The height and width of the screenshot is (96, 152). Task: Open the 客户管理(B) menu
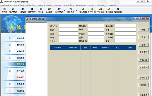pos(19,6)
